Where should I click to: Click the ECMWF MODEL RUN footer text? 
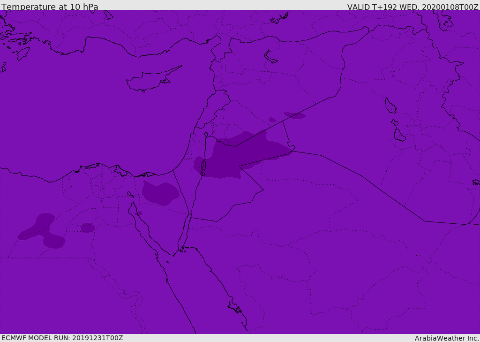(62, 338)
